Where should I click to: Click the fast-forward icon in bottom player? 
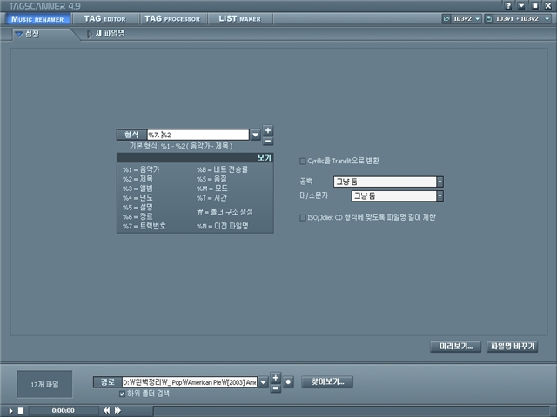(118, 410)
